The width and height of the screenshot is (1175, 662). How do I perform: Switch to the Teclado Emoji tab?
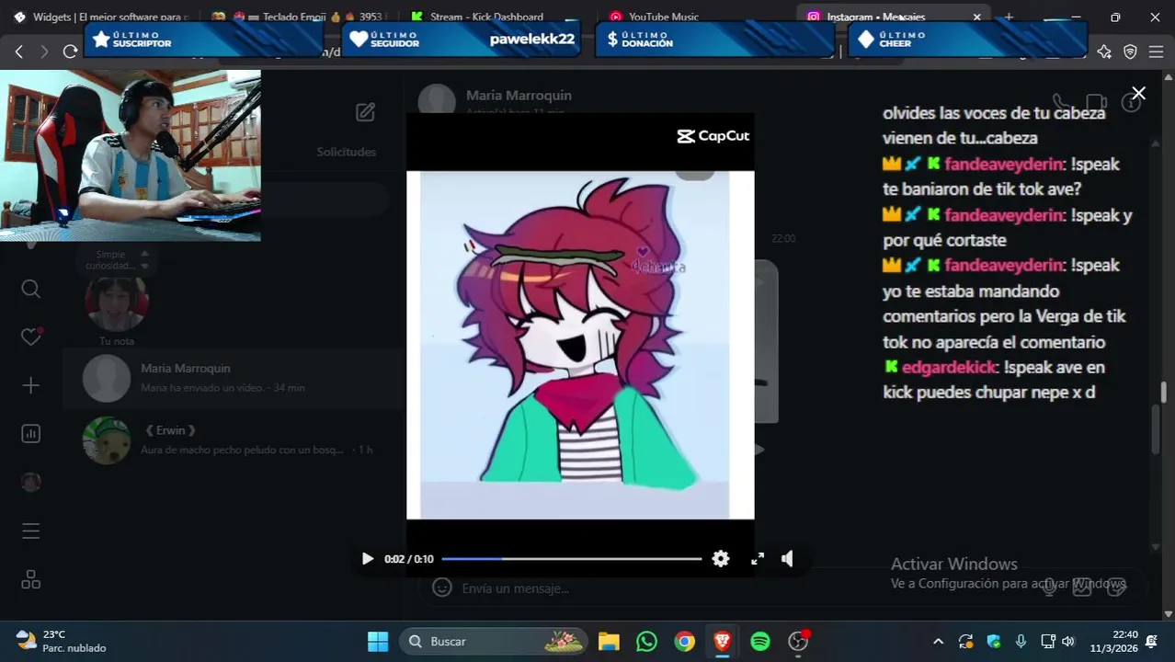pyautogui.click(x=300, y=17)
